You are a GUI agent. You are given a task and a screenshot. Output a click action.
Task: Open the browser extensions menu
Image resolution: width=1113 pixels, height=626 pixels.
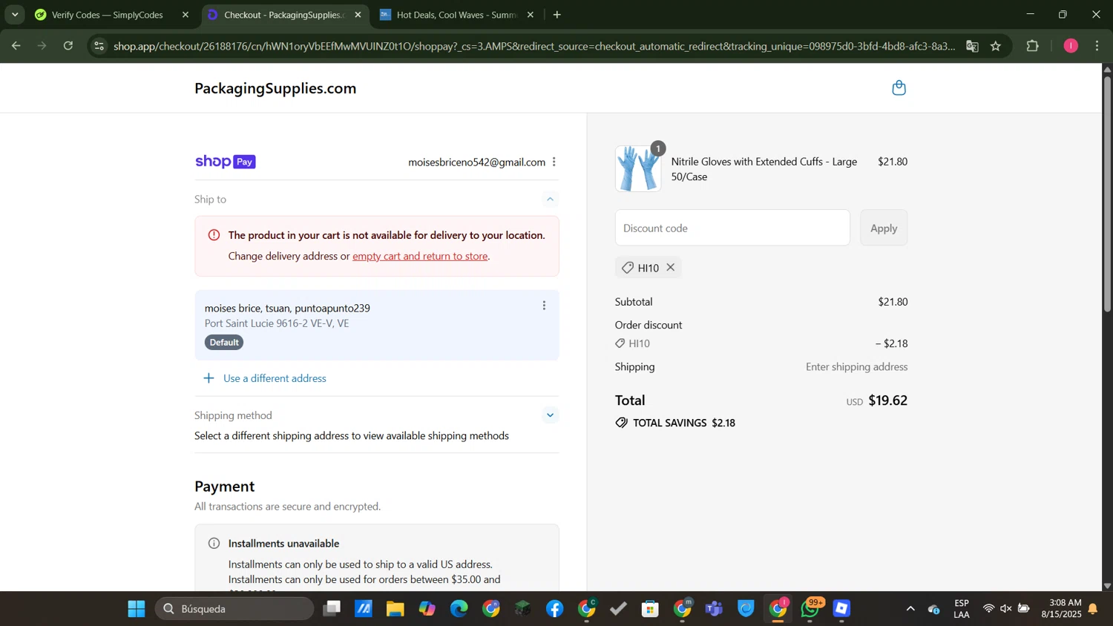point(1033,46)
